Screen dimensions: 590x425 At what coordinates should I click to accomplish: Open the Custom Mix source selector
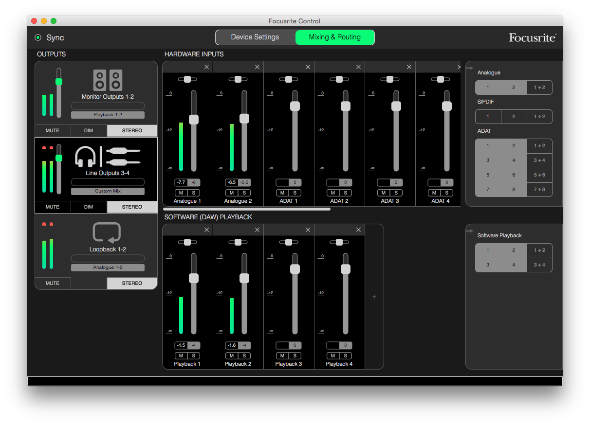(x=108, y=191)
